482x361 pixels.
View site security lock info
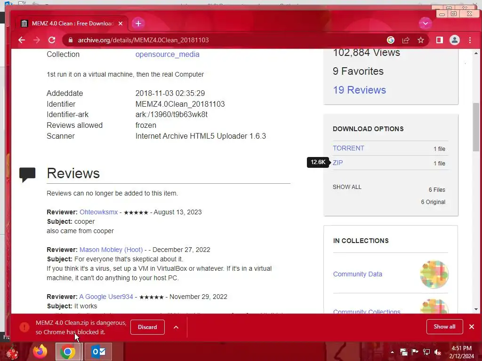pyautogui.click(x=71, y=40)
